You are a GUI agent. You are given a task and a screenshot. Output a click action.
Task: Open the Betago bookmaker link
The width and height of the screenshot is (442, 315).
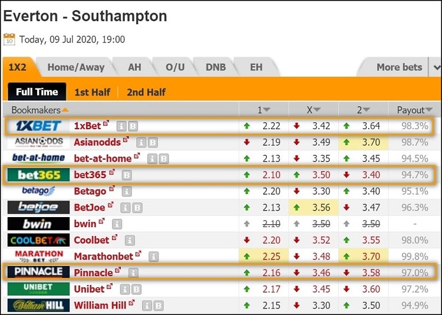pyautogui.click(x=90, y=191)
